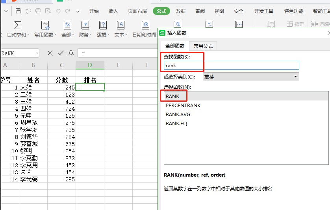Select RANK.EQ in the function list
The height and width of the screenshot is (210, 330).
176,124
